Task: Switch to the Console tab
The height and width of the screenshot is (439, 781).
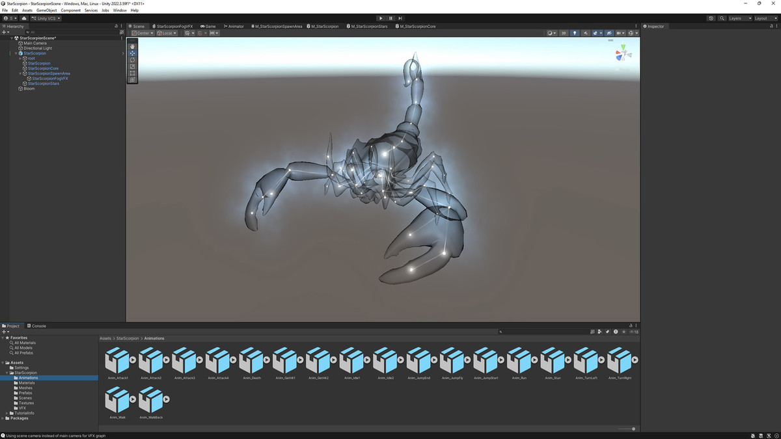Action: [37, 326]
